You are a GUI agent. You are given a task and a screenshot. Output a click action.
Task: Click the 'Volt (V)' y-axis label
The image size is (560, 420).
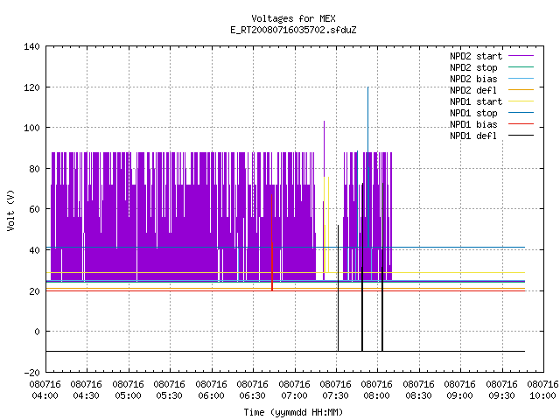pyautogui.click(x=10, y=210)
